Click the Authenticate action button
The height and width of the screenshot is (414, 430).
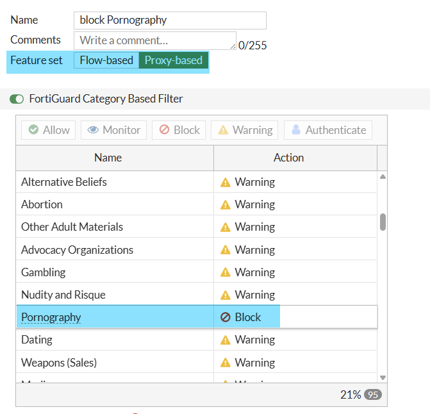[x=327, y=130]
